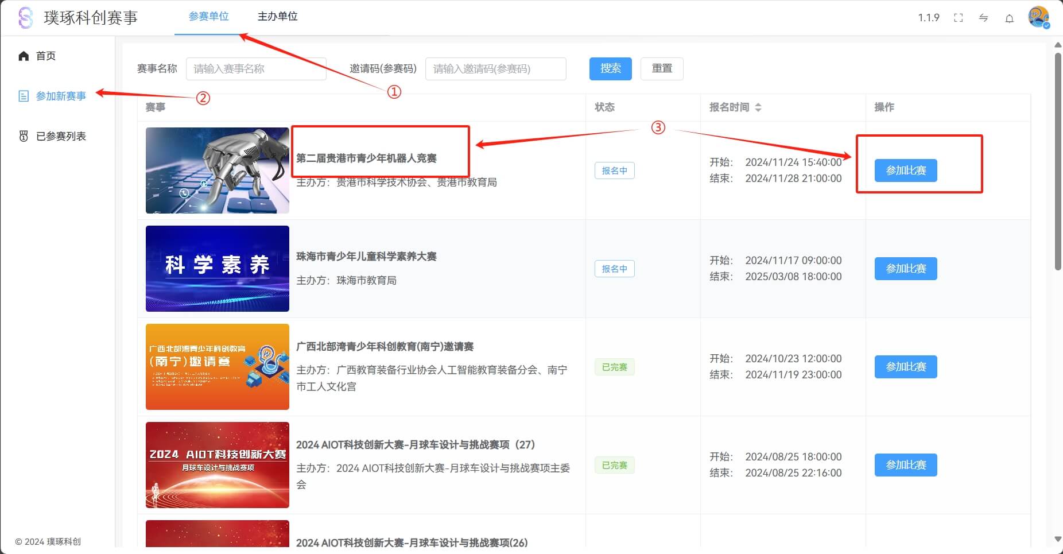
Task: Click the 重置 button
Action: pyautogui.click(x=662, y=69)
